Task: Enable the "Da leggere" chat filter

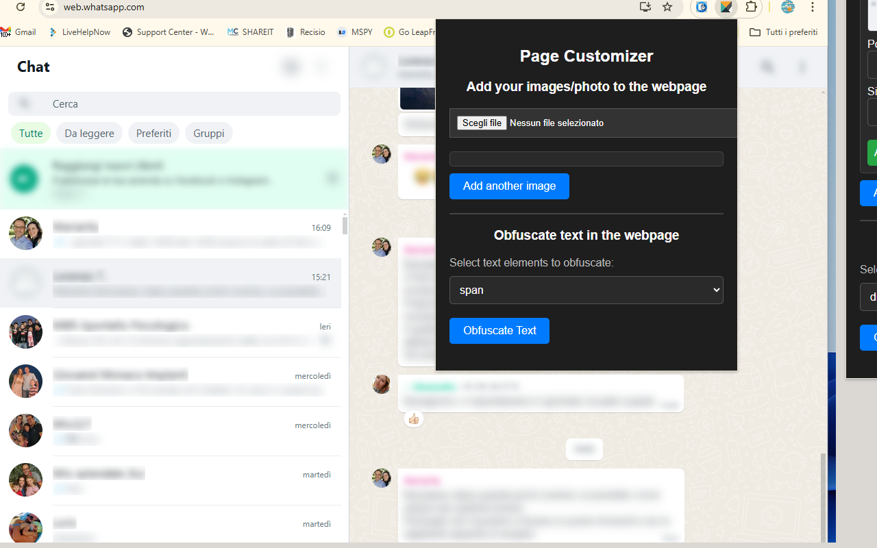Action: (89, 133)
